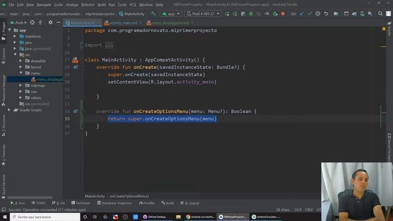Screen dimensions: 393x221
Task: Click Sync Project with Gradle Files icon
Action: [354, 14]
